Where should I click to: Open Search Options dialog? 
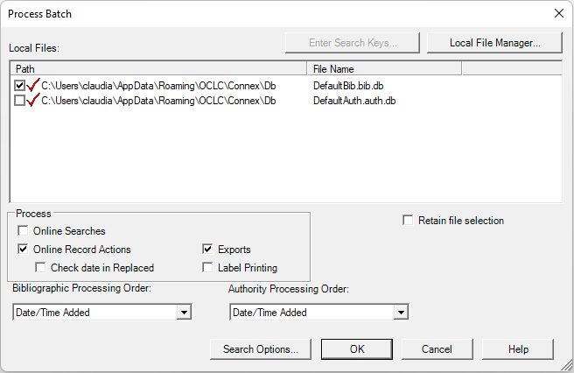point(261,349)
